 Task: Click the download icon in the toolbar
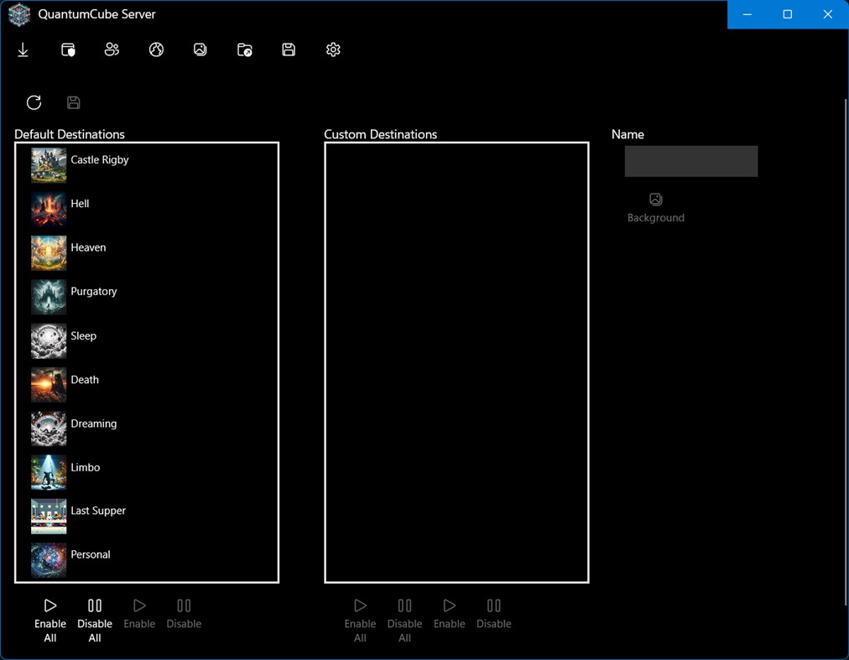pyautogui.click(x=23, y=49)
